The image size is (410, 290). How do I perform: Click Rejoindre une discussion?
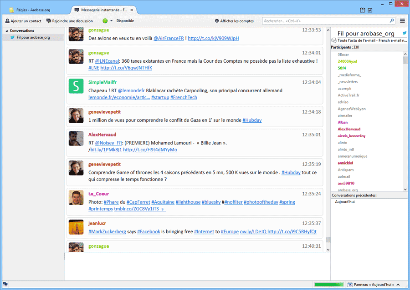click(70, 21)
